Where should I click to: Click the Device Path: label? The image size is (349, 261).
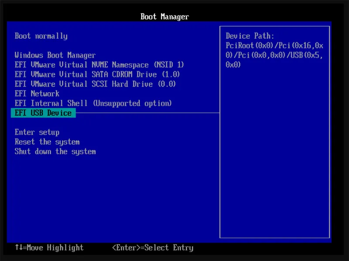point(250,36)
